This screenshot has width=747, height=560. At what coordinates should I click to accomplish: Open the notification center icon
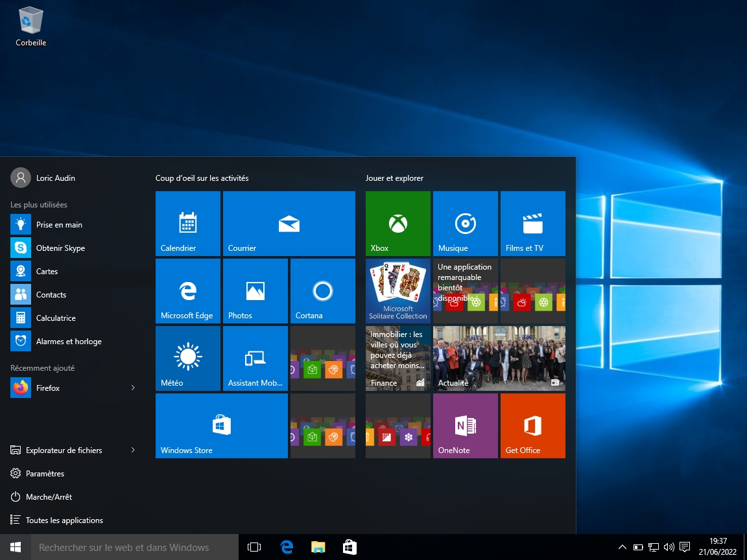685,546
